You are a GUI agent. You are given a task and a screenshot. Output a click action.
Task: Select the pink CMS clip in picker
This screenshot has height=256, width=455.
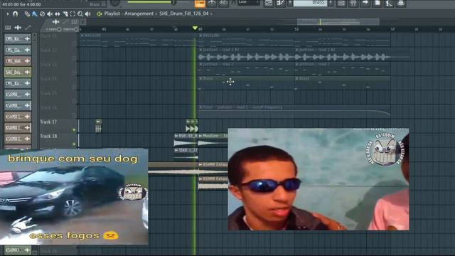tap(18, 61)
